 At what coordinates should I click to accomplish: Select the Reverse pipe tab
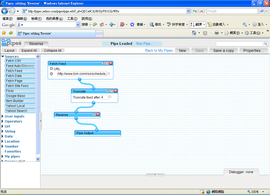[36, 44]
